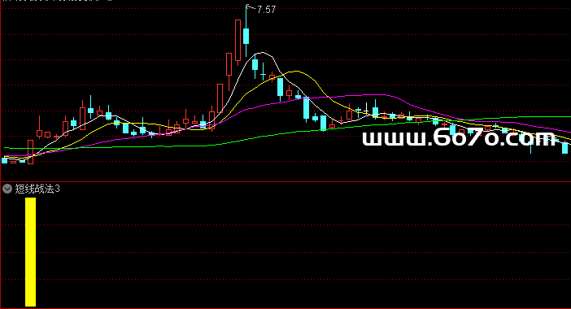Click the small flag marker beside 7.57

[x=248, y=7]
